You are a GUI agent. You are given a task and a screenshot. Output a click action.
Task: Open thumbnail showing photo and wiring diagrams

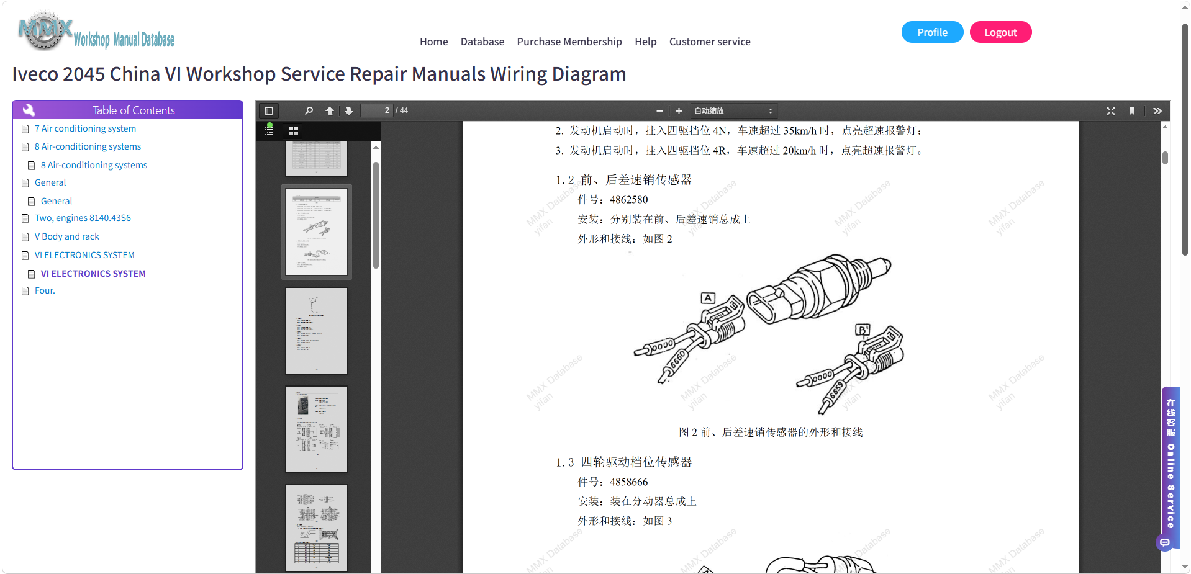[317, 429]
